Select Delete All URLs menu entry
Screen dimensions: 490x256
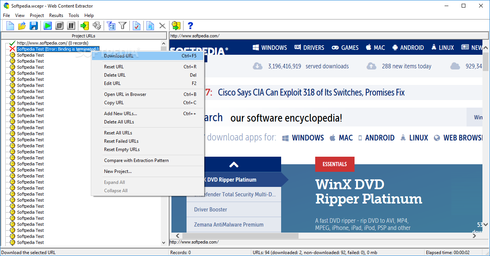[148, 122]
